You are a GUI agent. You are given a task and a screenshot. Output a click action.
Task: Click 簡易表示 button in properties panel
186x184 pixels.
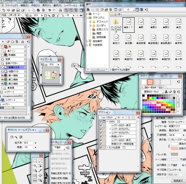point(178,180)
